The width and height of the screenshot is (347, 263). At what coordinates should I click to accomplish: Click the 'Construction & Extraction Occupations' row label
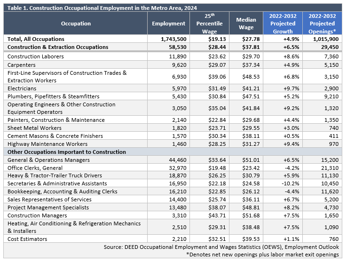point(58,47)
